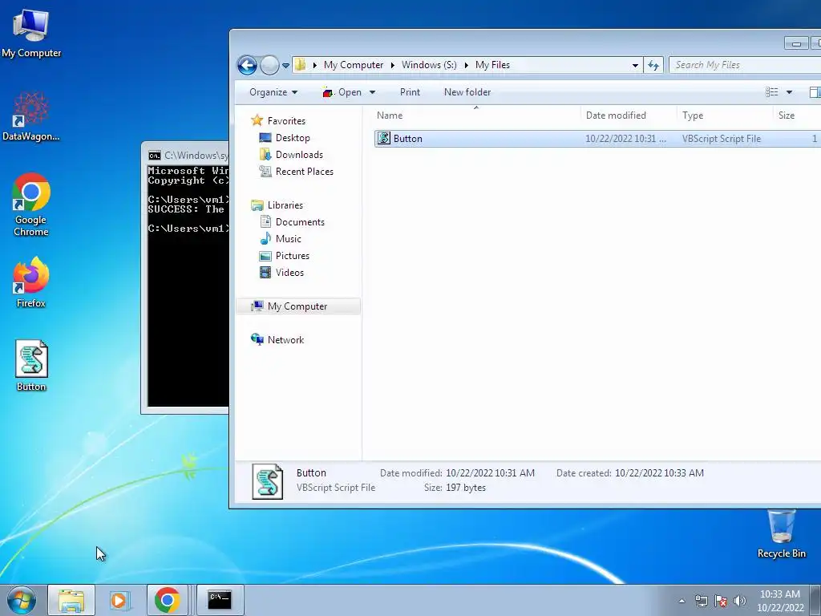Screen dimensions: 821x616
Task: Click the Button script icon in details pane
Action: 268,481
